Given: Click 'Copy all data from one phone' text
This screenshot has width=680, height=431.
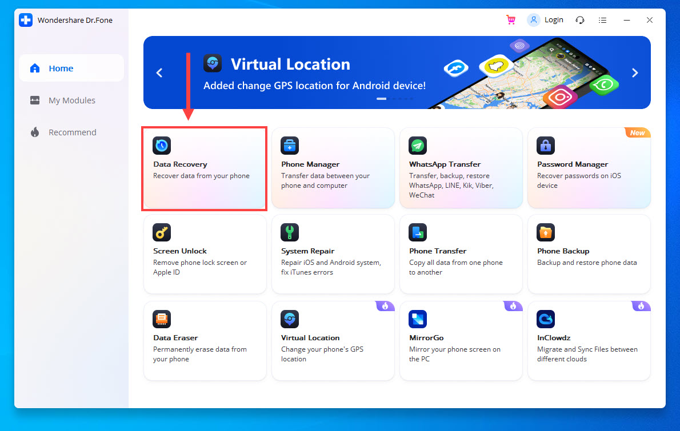Looking at the screenshot, I should 456,263.
